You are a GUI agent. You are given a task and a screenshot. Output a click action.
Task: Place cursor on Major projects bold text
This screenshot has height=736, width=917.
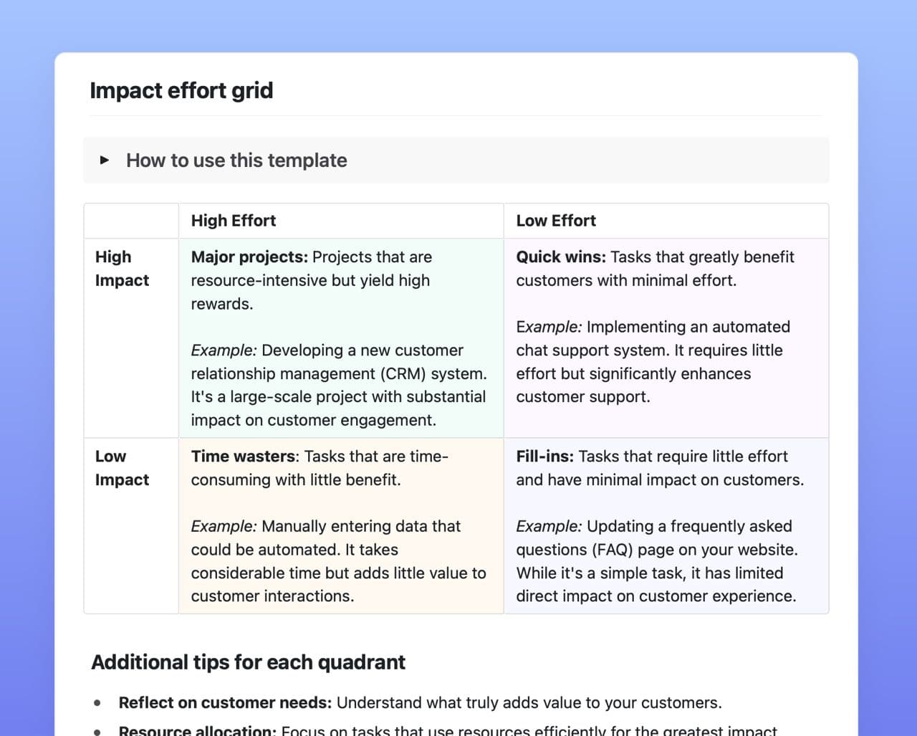point(249,257)
